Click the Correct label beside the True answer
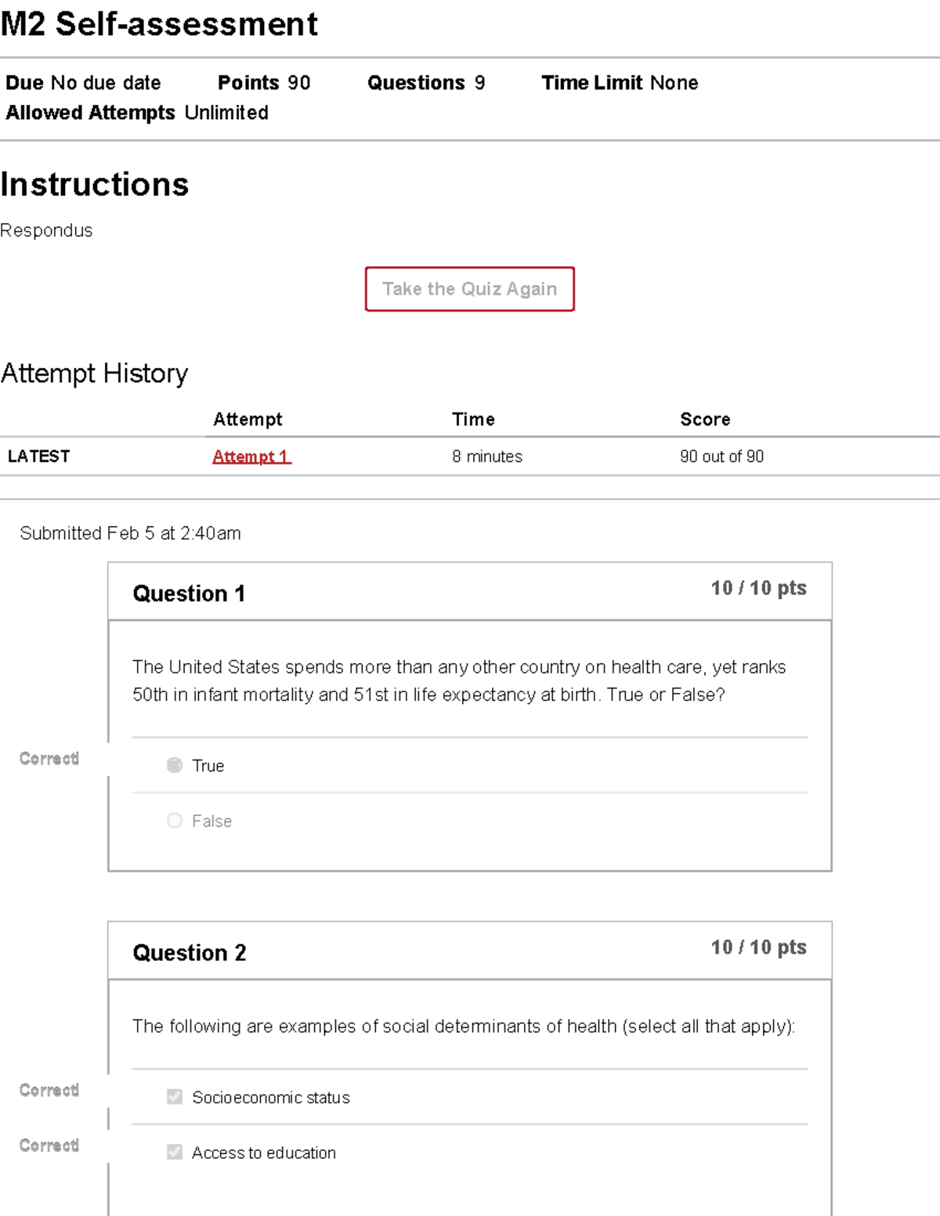This screenshot has height=1216, width=940. [x=49, y=759]
